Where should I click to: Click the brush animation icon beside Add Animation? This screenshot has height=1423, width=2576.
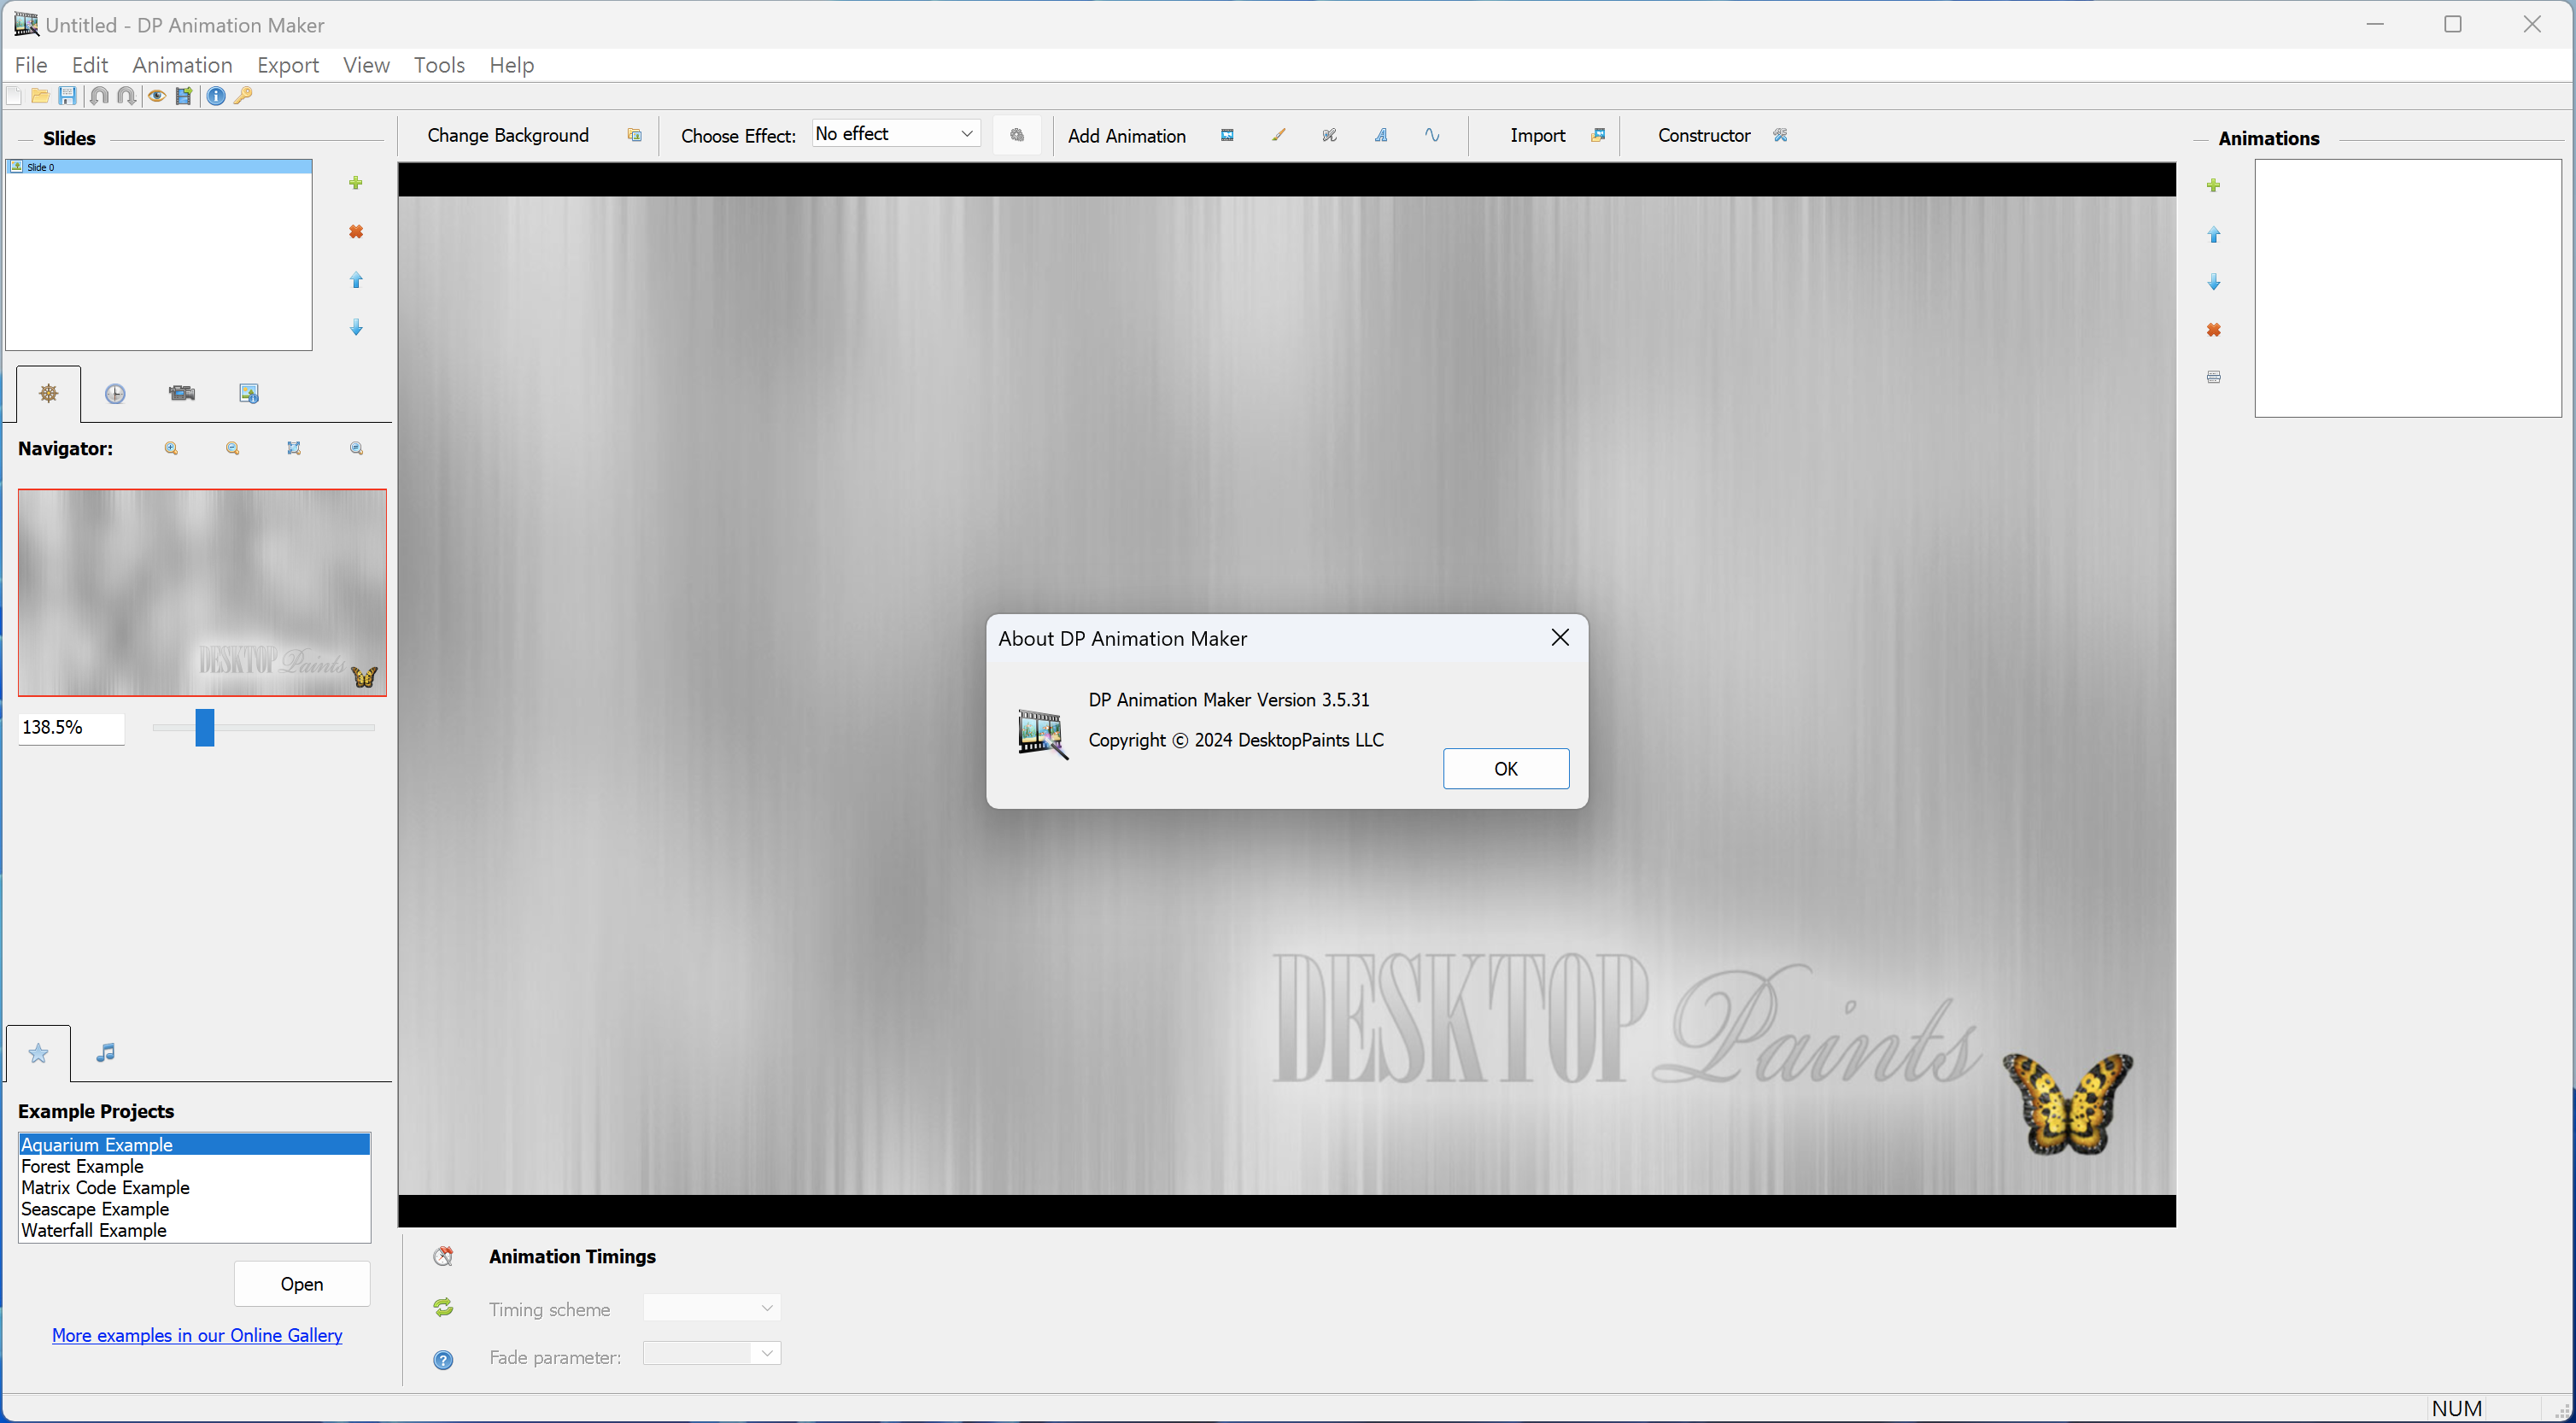(1278, 136)
